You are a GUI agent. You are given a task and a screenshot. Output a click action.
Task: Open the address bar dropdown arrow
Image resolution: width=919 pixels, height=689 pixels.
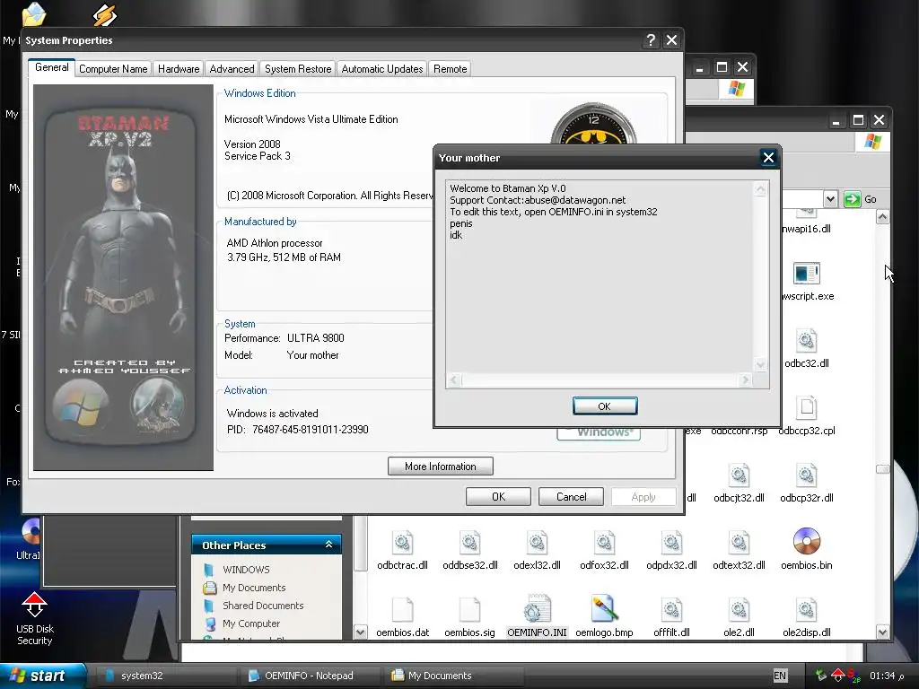[830, 199]
